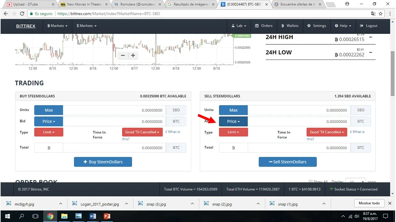Click the Total BTC input in the Sell panel

(x=299, y=148)
